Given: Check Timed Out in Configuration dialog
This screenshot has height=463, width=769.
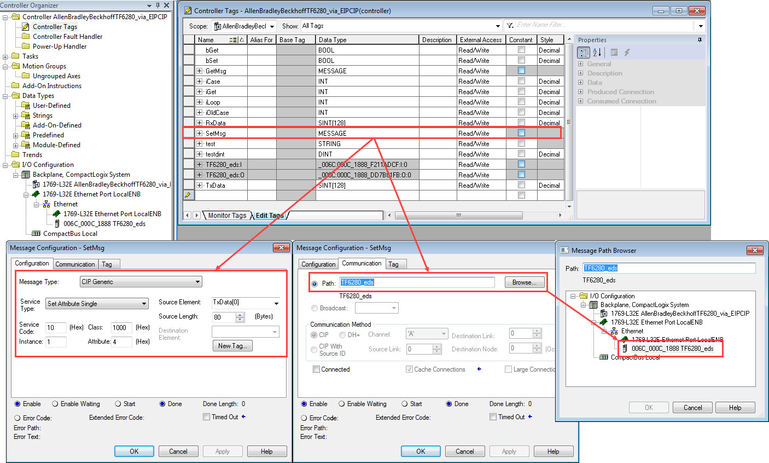Looking at the screenshot, I should coord(206,417).
